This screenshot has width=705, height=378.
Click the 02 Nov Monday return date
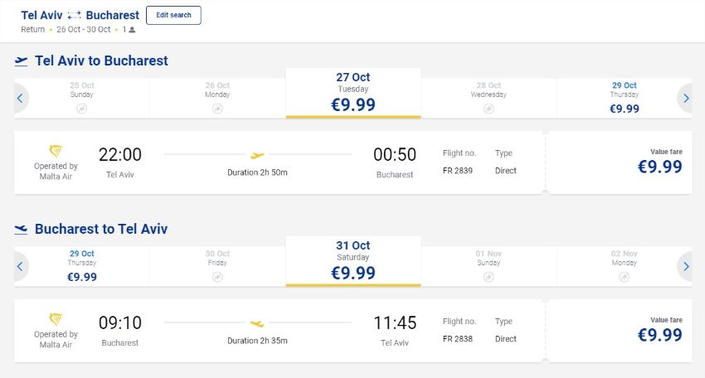[624, 266]
